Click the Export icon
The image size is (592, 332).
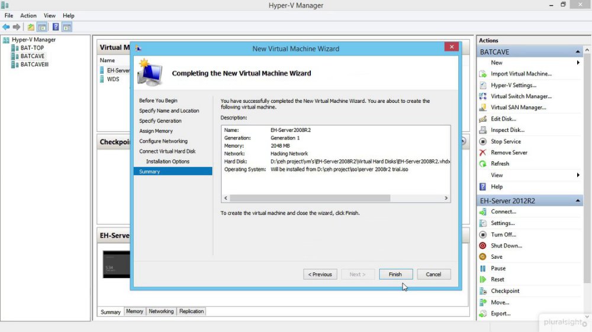(483, 314)
